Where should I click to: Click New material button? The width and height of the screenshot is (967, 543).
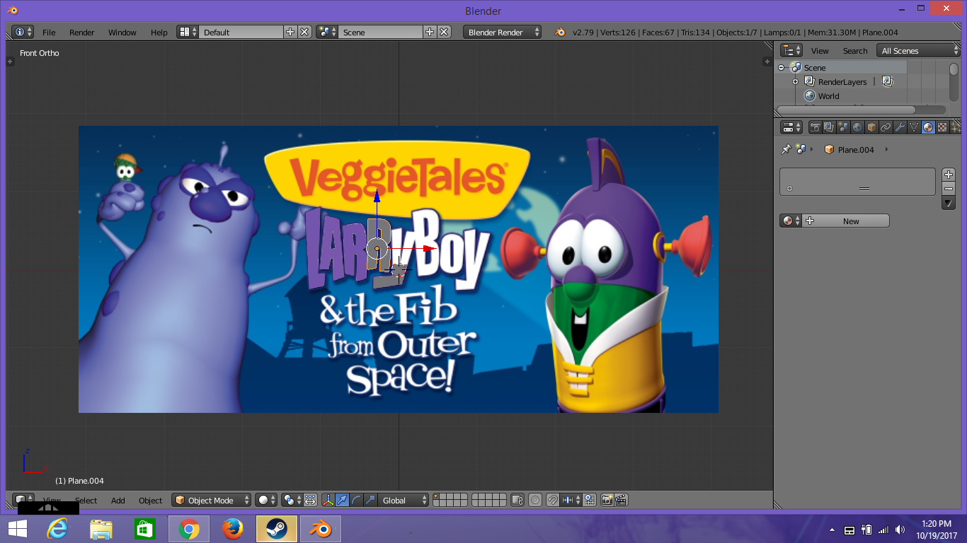[x=846, y=221]
